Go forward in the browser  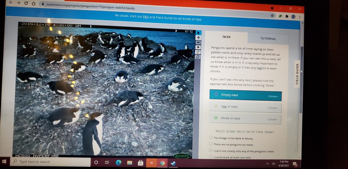click(x=18, y=3)
